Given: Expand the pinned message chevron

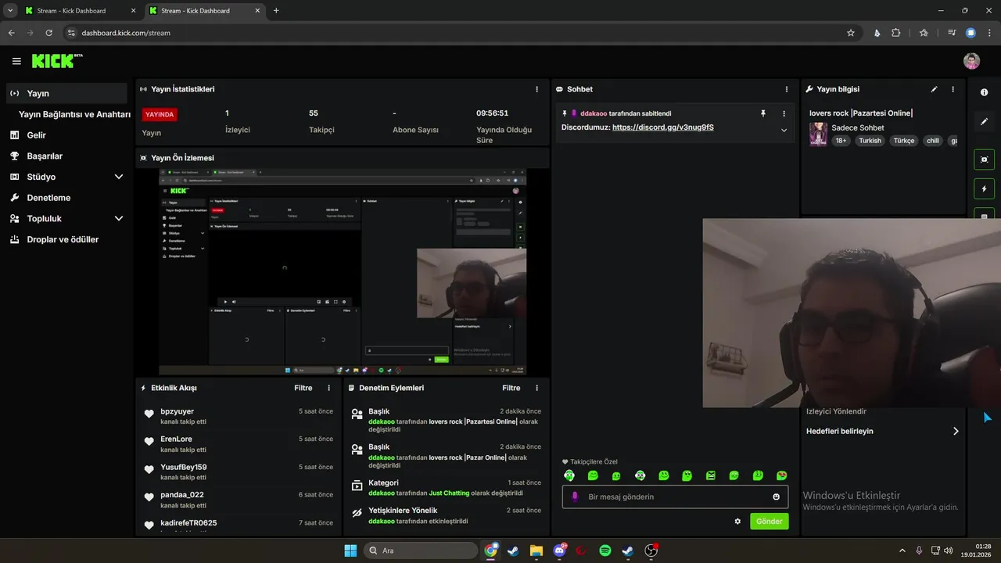Looking at the screenshot, I should tap(784, 130).
